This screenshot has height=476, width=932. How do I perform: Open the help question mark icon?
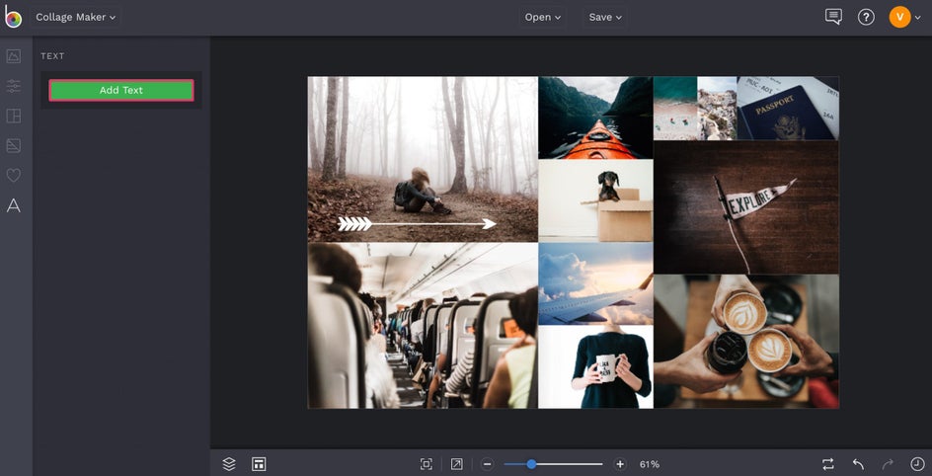(x=866, y=17)
